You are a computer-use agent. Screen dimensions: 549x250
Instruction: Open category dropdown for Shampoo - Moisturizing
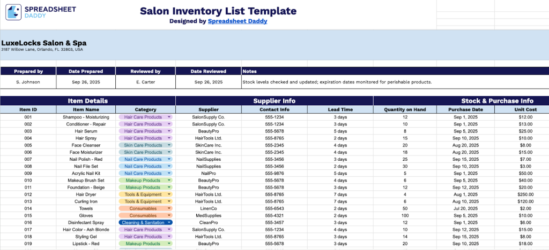pos(169,117)
